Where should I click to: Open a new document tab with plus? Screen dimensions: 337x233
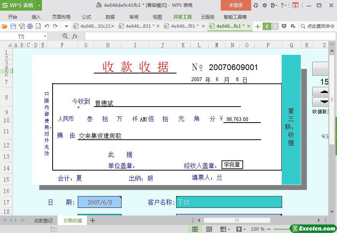click(x=258, y=26)
